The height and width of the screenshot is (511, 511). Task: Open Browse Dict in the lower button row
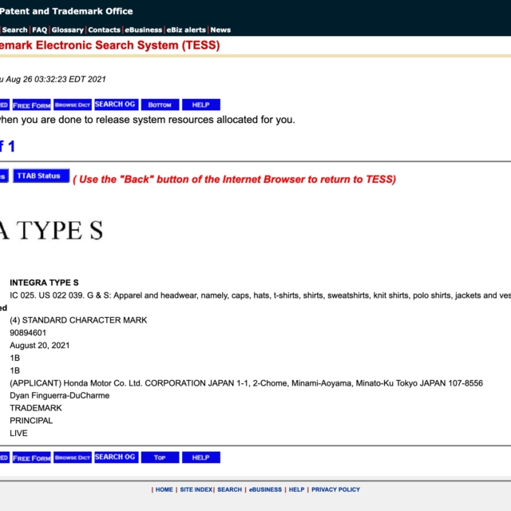click(x=72, y=458)
